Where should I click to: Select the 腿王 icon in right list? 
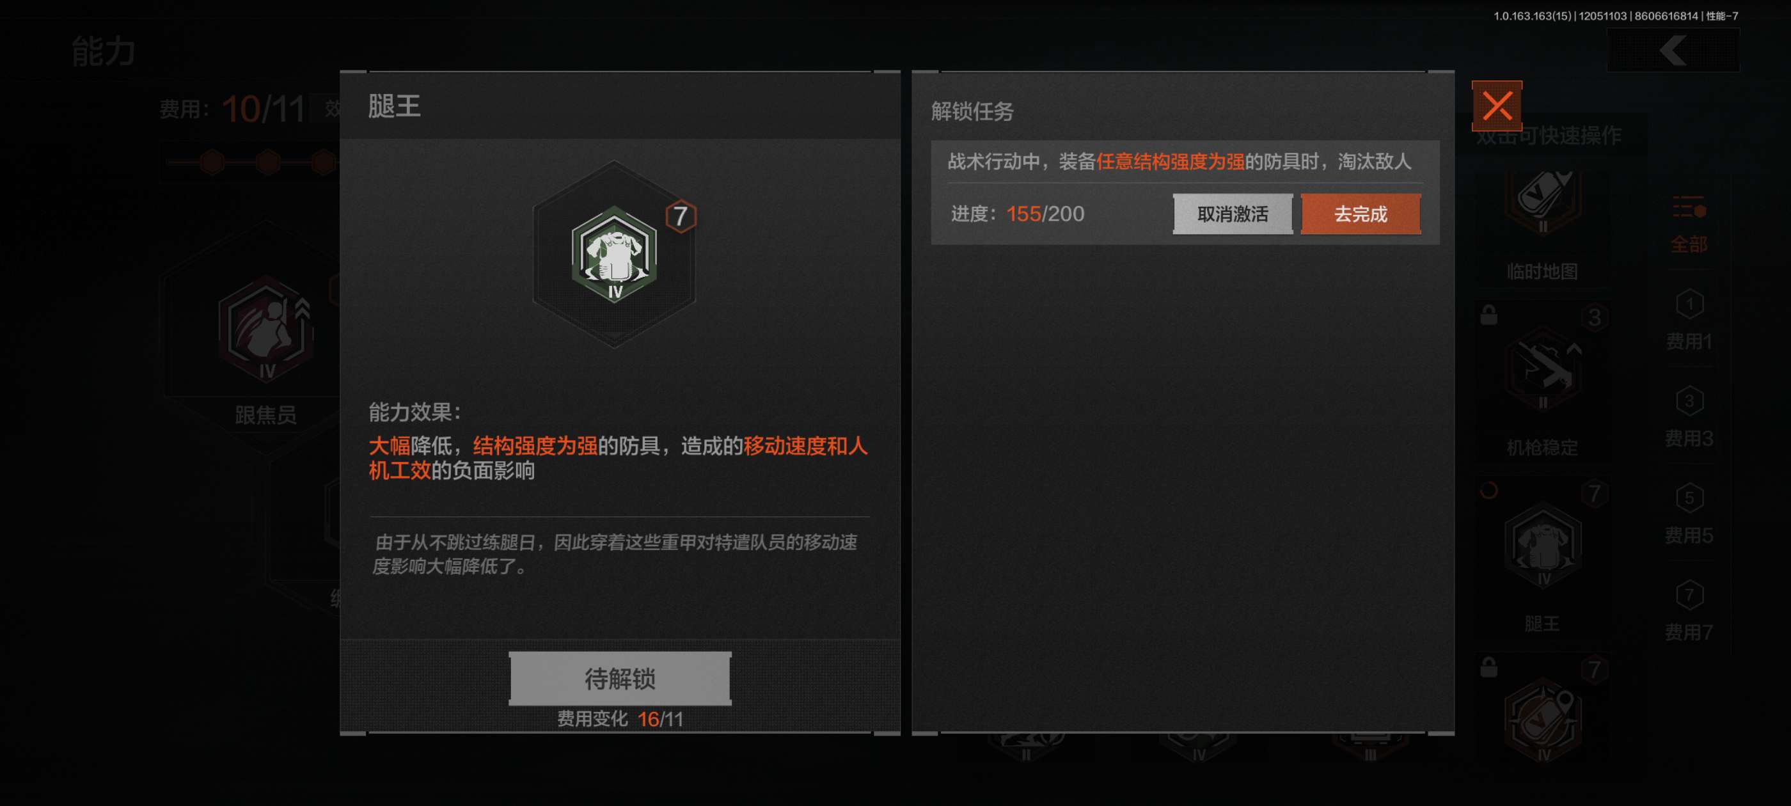pos(1542,546)
